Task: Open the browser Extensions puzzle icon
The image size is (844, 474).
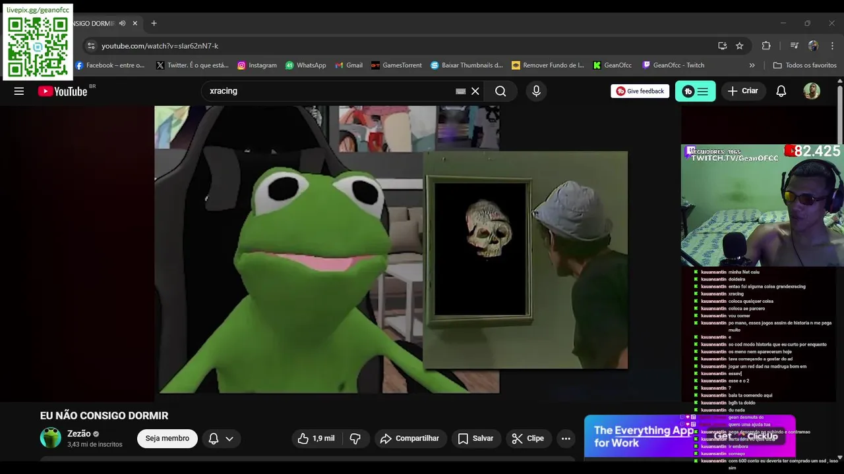Action: pos(766,46)
